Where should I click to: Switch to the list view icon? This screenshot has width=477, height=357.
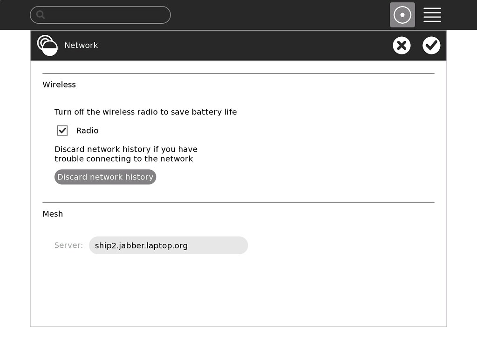(x=432, y=15)
